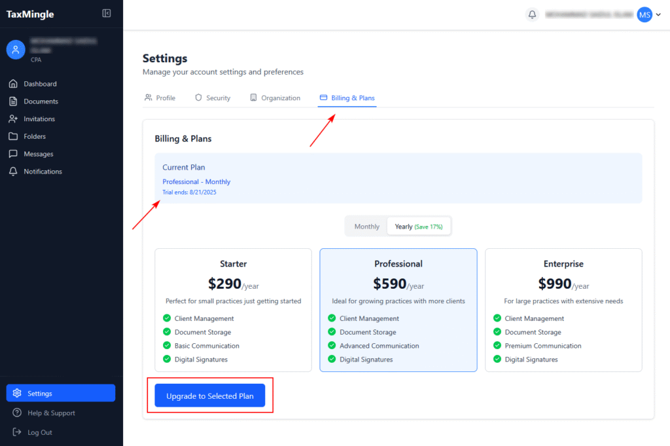The width and height of the screenshot is (670, 446).
Task: Click the Help & Support icon
Action: (17, 413)
